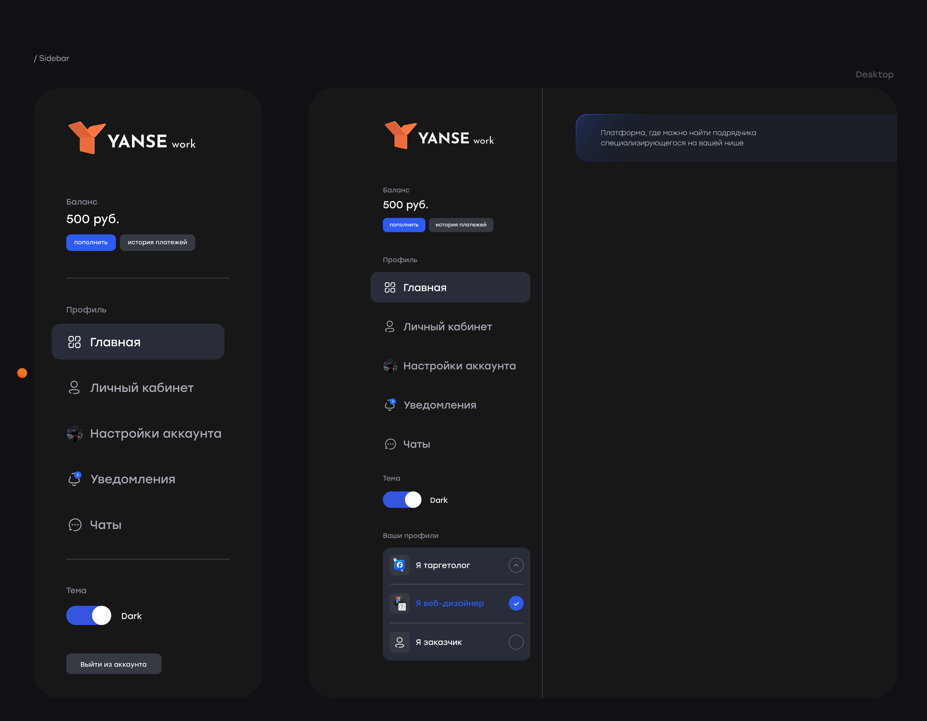Click the grid icon beside Главная in desktop sidebar
Viewport: 927px width, 721px height.
pyautogui.click(x=390, y=287)
